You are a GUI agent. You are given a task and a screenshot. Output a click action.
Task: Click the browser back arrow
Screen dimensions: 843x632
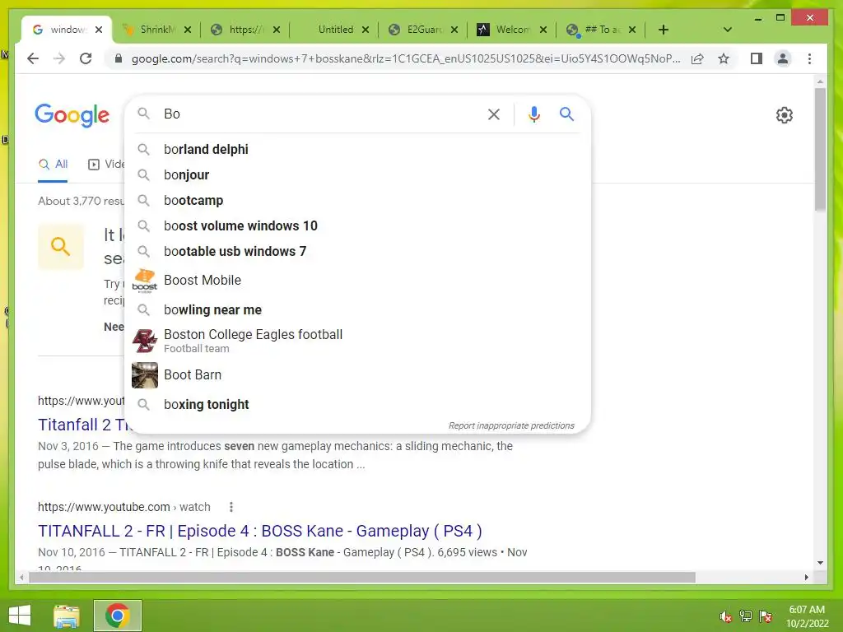(x=33, y=58)
